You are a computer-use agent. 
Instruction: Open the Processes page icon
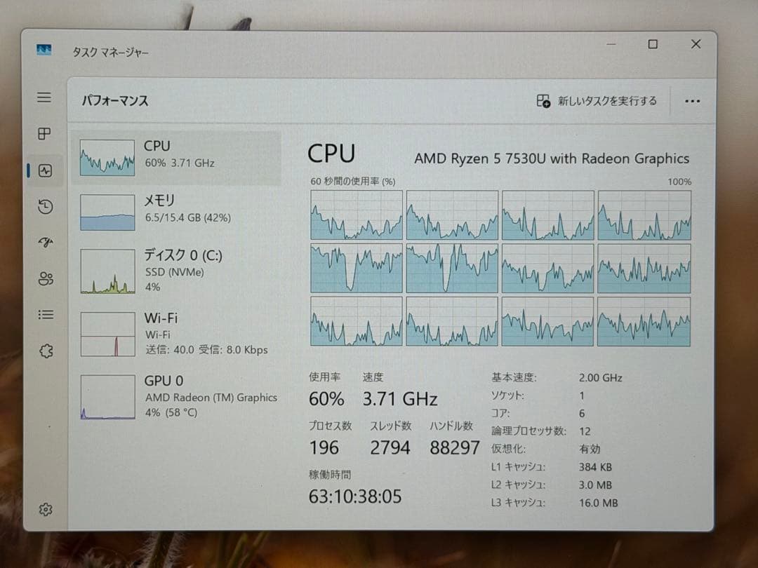click(x=44, y=134)
